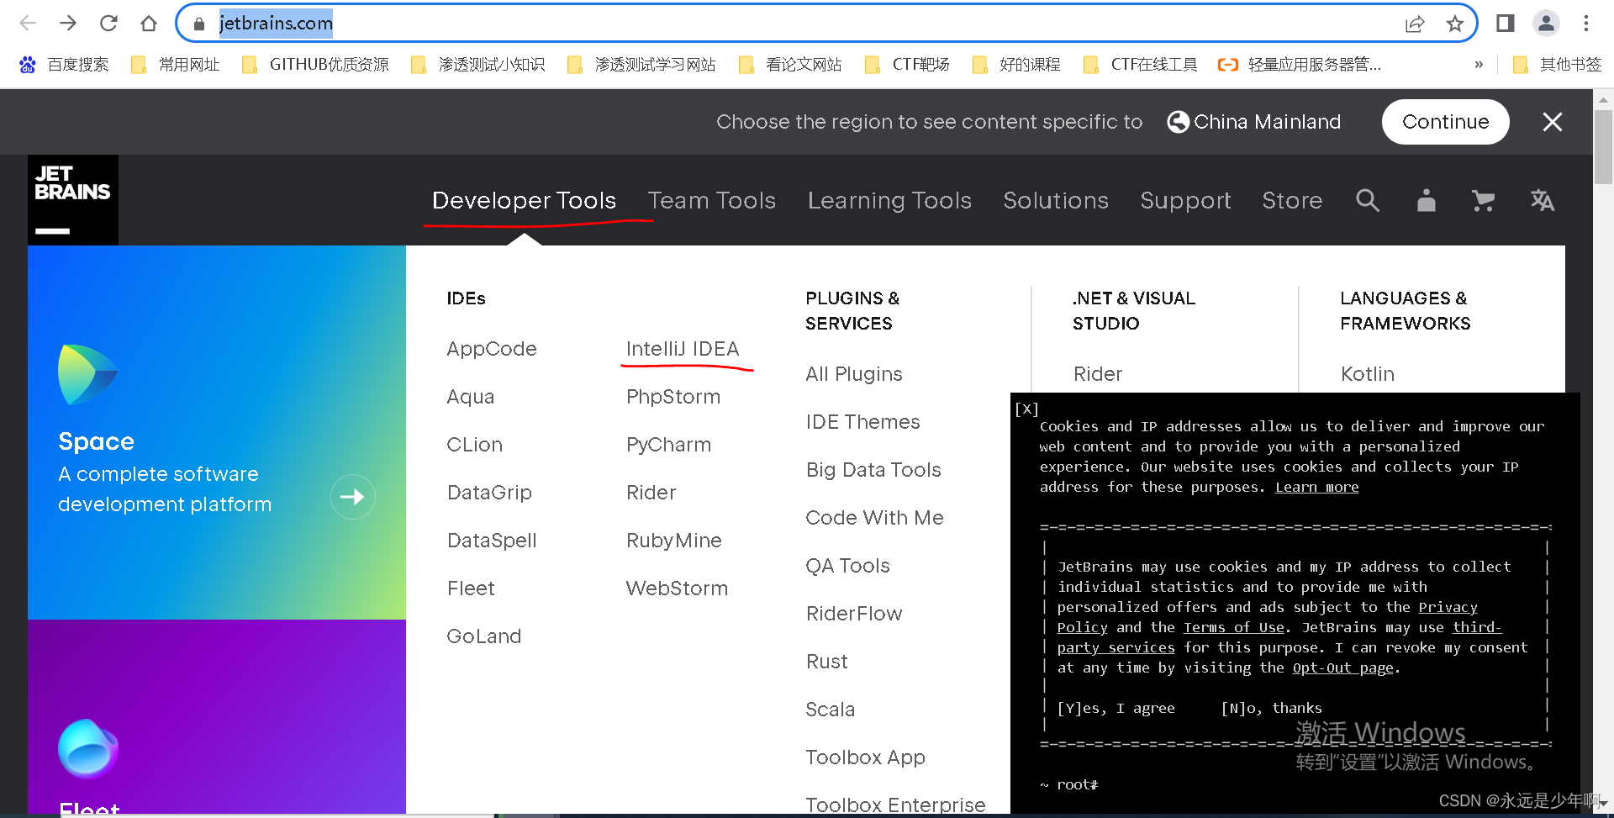This screenshot has height=818, width=1614.
Task: Open the GoLand link
Action: (x=484, y=636)
